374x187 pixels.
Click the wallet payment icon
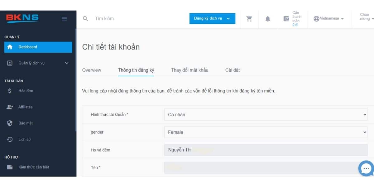[286, 19]
